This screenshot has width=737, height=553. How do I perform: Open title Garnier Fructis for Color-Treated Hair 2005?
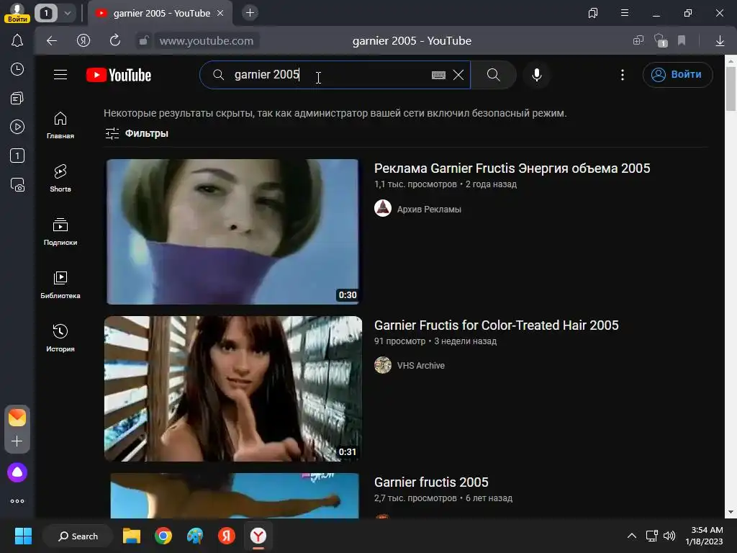pyautogui.click(x=497, y=325)
